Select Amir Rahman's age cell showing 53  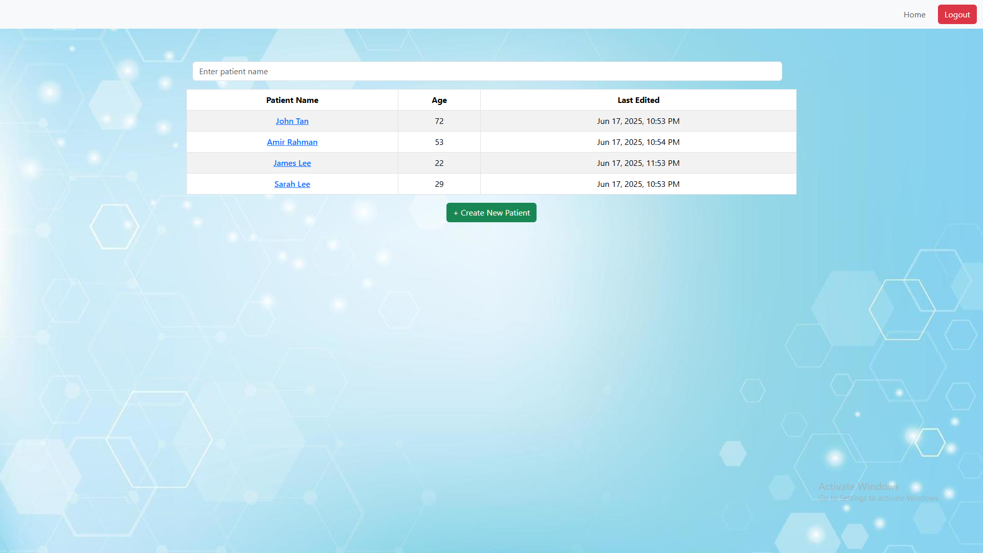pyautogui.click(x=439, y=142)
